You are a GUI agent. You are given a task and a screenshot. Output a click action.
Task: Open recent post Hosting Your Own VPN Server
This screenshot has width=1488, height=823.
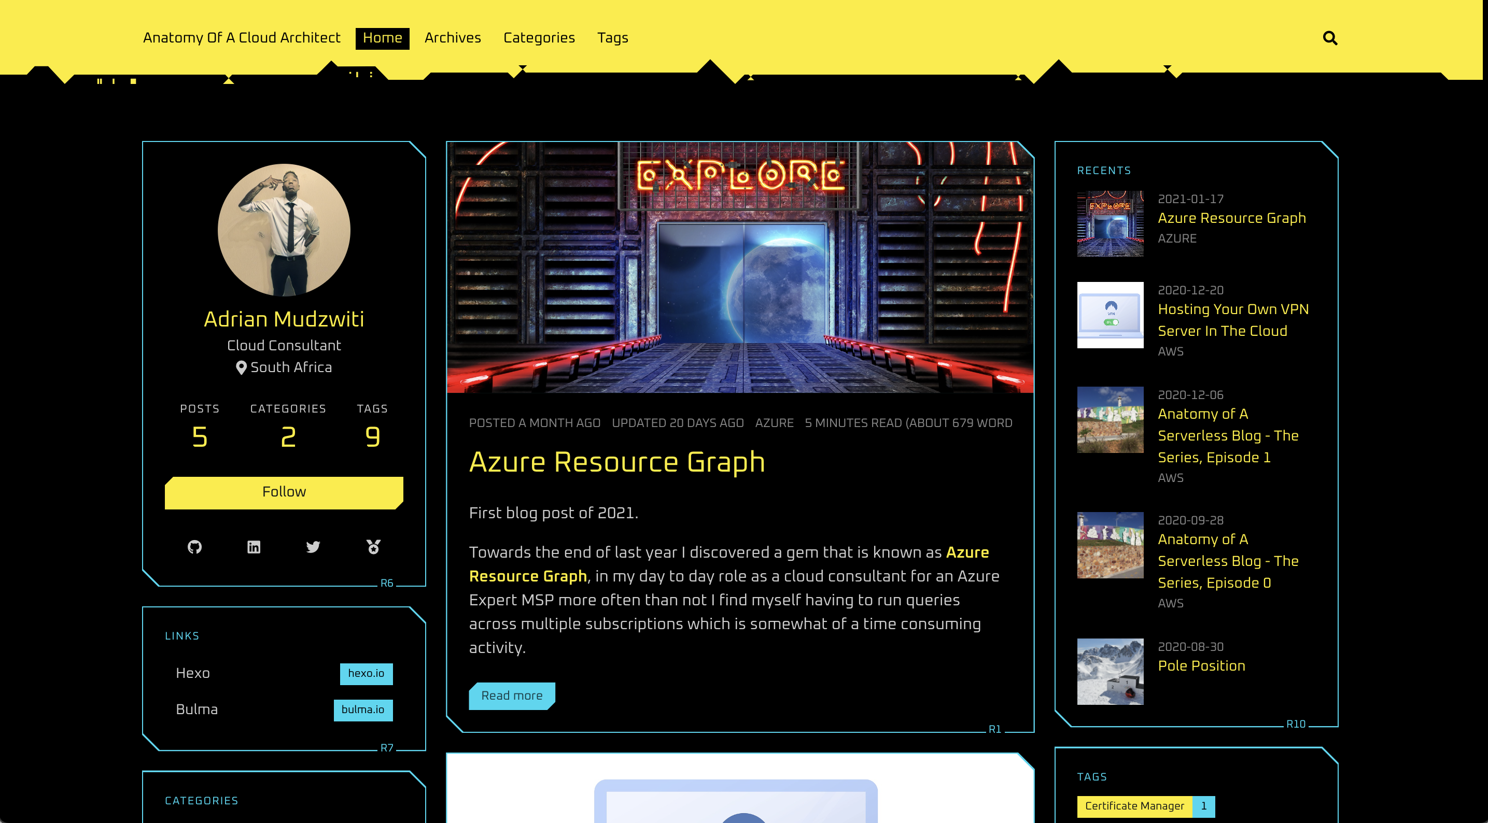(1233, 320)
